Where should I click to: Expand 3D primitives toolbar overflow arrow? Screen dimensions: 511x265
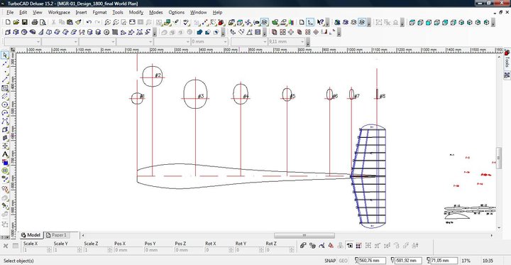(x=154, y=33)
